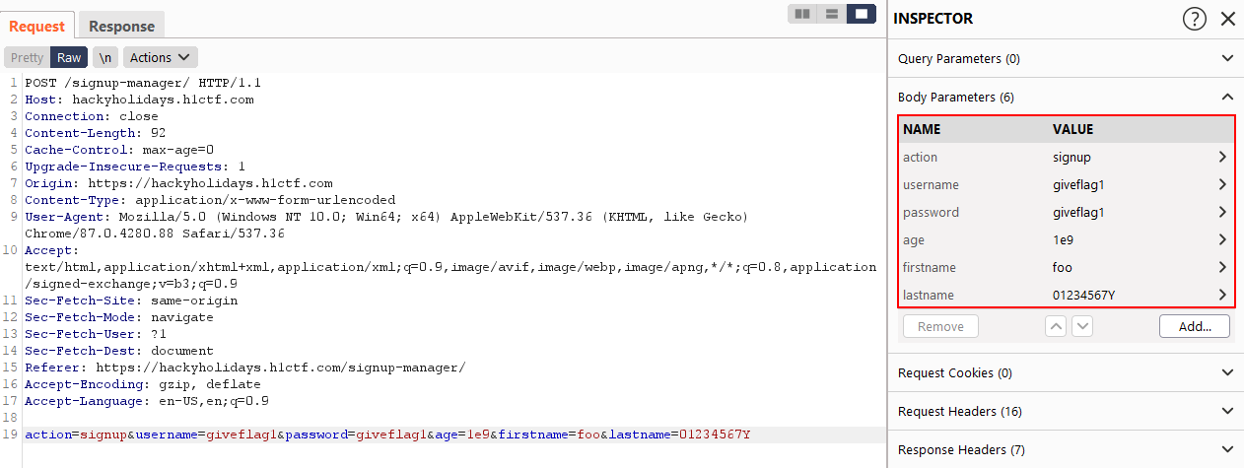This screenshot has width=1244, height=468.
Task: Select the 'signup' value cell
Action: tap(1071, 157)
